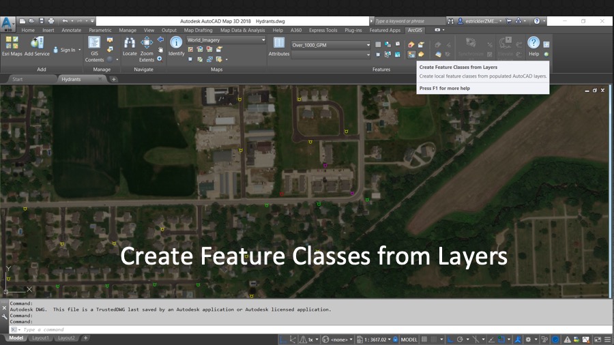This screenshot has height=345, width=614.
Task: Toggle grid display in status bar
Action: click(x=424, y=340)
